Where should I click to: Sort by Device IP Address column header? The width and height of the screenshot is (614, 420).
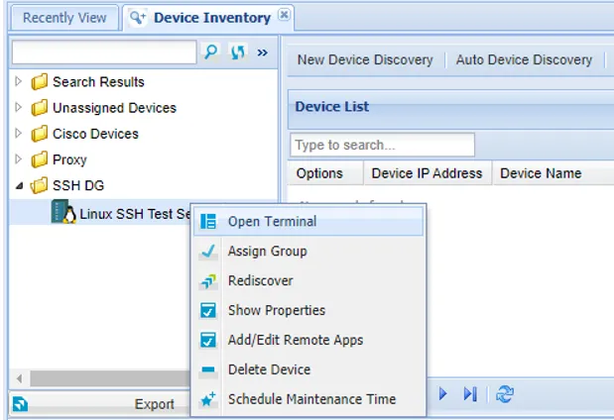pyautogui.click(x=427, y=173)
